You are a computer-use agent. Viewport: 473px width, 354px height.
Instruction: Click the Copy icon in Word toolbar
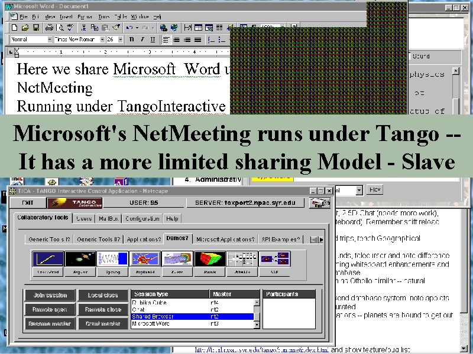tap(95, 28)
